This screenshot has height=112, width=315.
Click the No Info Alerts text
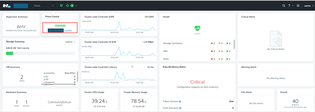(256, 103)
